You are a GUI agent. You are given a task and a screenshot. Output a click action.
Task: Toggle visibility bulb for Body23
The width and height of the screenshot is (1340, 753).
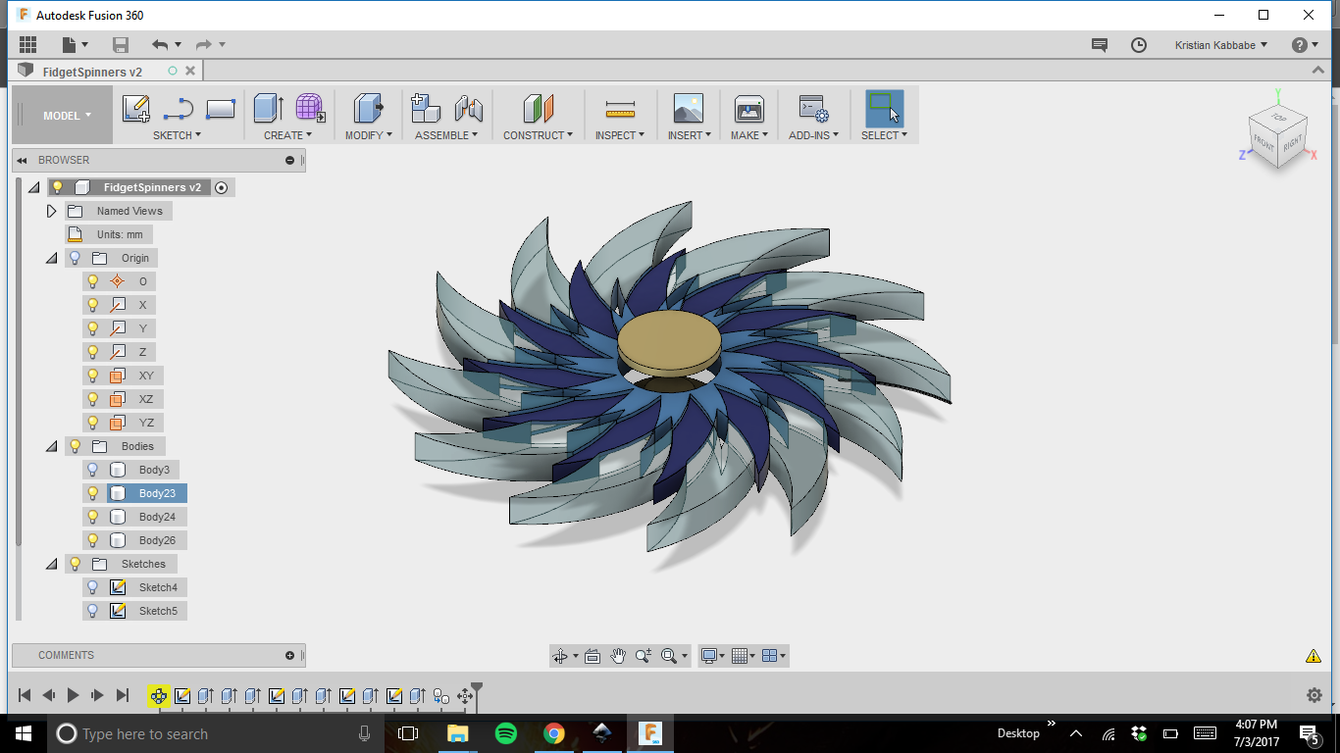[93, 493]
